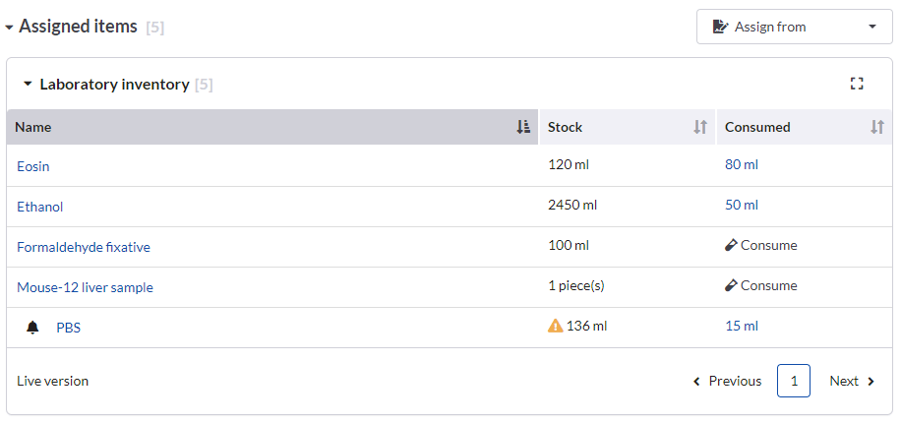Click the low-stock warning icon for PBS
Viewport: 901px width, 423px height.
[x=556, y=326]
